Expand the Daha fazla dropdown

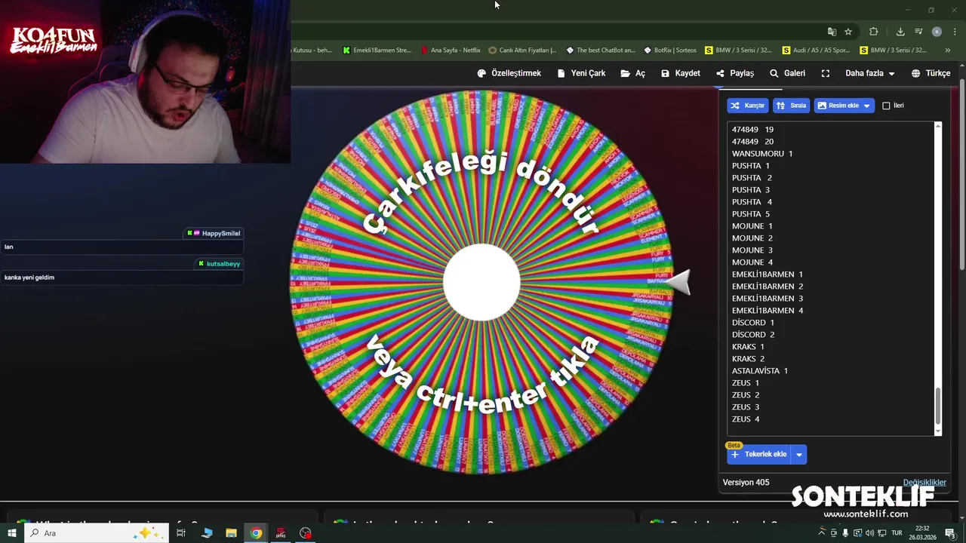click(869, 73)
